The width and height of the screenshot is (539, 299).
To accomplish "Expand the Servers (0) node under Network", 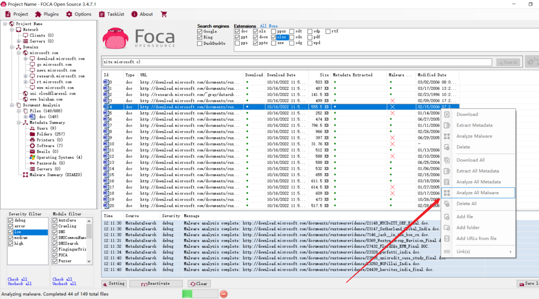I will [x=19, y=41].
